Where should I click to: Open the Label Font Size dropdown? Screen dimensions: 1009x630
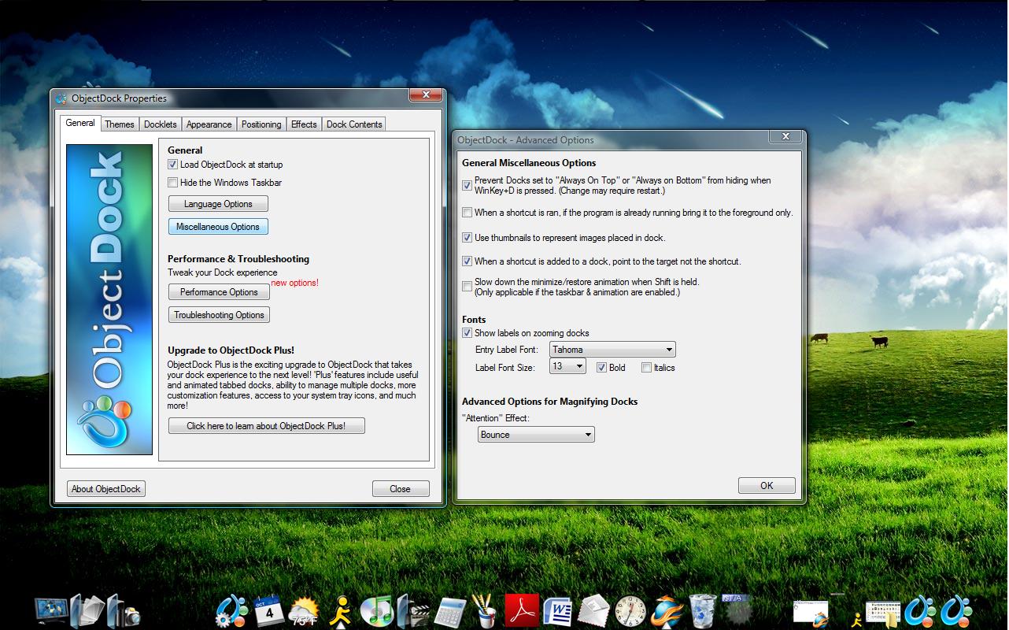568,366
